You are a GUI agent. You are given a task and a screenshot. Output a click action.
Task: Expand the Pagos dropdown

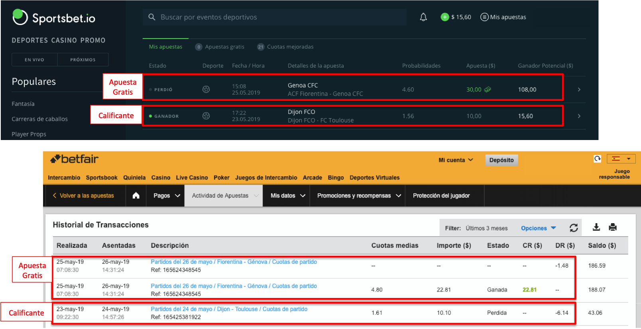point(167,195)
